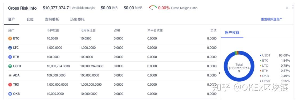Screen dimensions: 296x100
Task: Click the BTC coin icon
Action: 10,39
